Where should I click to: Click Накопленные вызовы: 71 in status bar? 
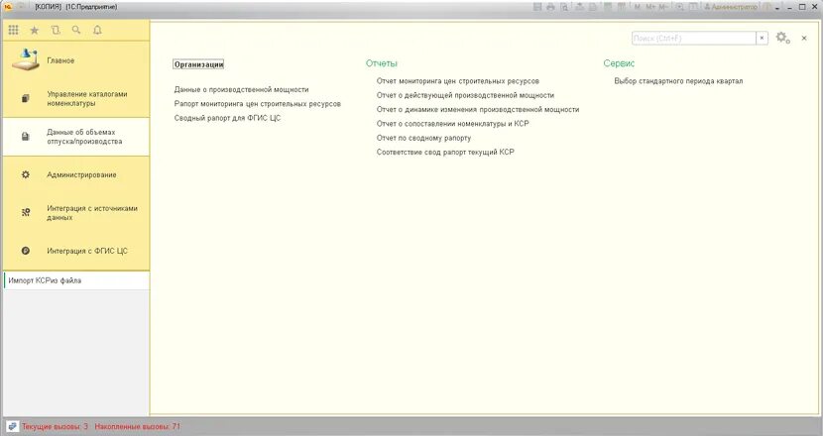(x=137, y=426)
